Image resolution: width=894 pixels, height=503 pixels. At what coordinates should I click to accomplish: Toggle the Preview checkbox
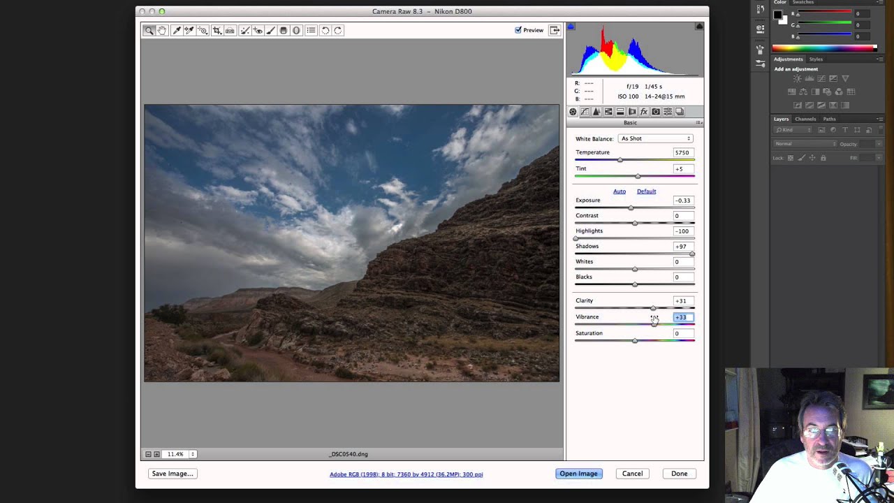[518, 30]
